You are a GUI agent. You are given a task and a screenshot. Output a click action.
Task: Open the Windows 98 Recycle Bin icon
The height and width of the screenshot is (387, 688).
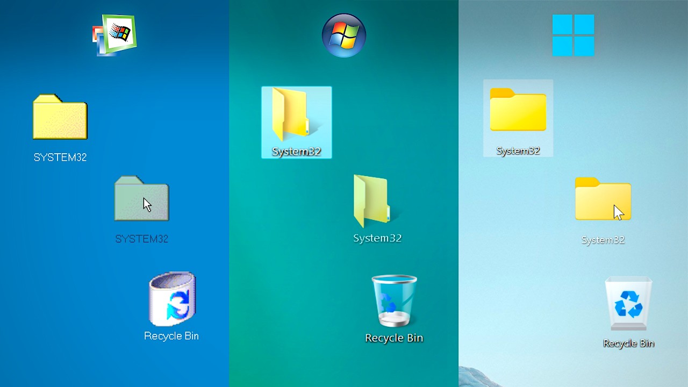173,299
